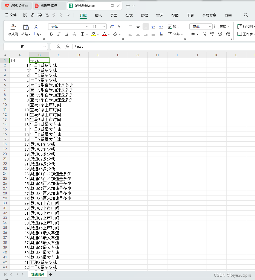Viewport: 255px width, 280px height.
Task: Switch to the 审阅 ribbon tab
Action: [x=160, y=15]
